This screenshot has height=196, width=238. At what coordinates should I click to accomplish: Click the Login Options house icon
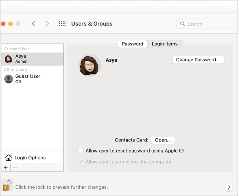coord(8,158)
